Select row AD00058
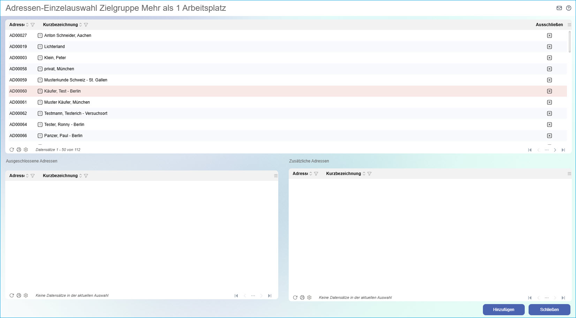The width and height of the screenshot is (576, 318). [x=288, y=69]
